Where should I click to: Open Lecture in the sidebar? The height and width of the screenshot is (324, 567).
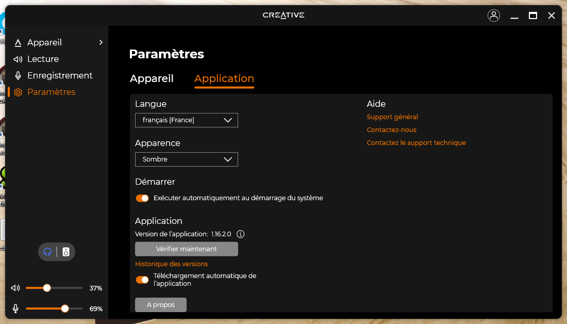point(43,59)
